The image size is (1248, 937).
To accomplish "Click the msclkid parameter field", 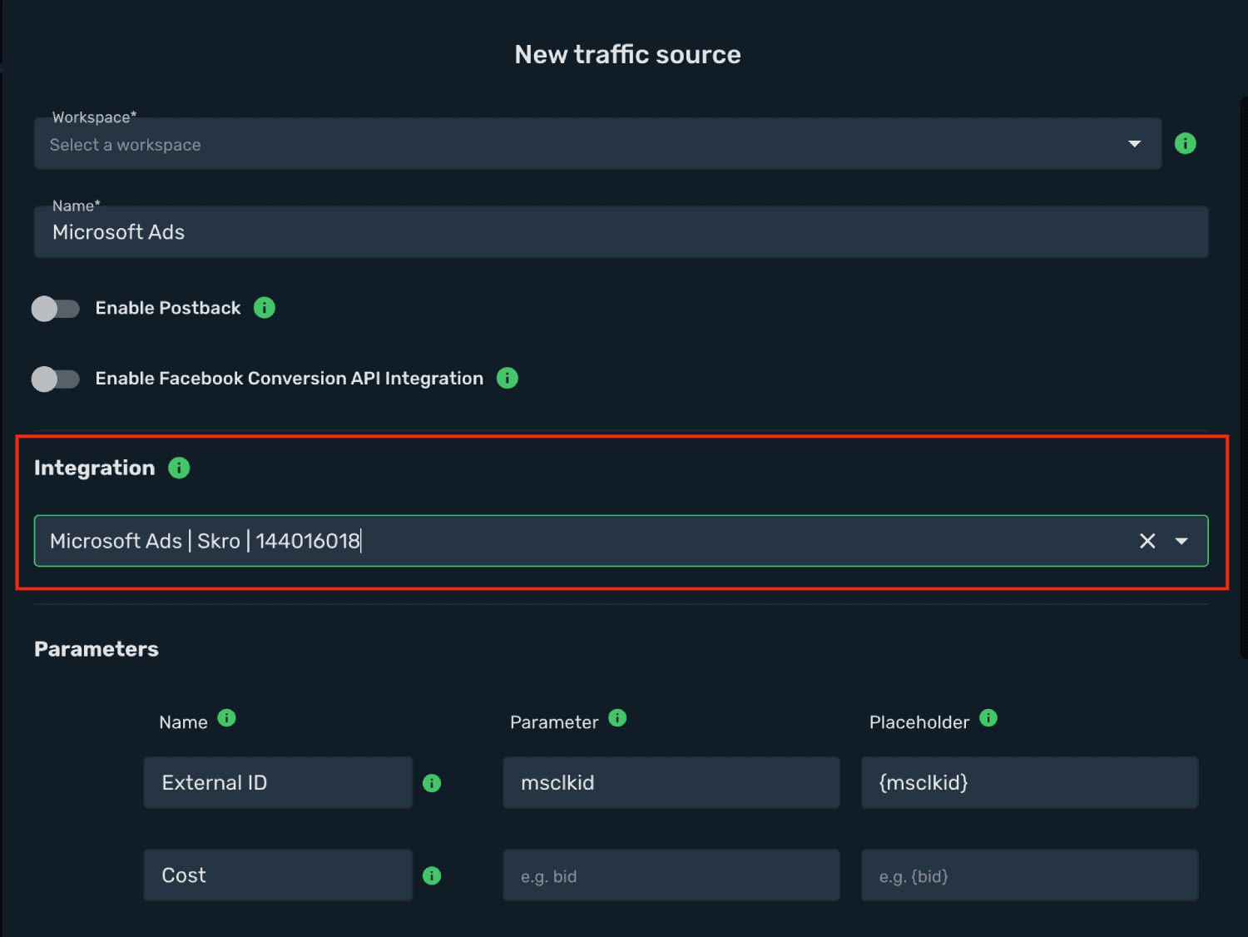I will coord(671,782).
